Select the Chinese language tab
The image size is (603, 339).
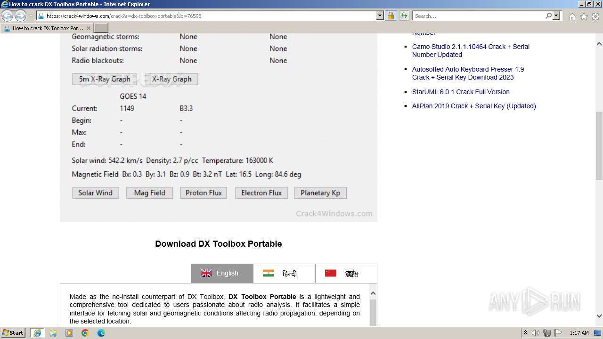click(x=346, y=273)
